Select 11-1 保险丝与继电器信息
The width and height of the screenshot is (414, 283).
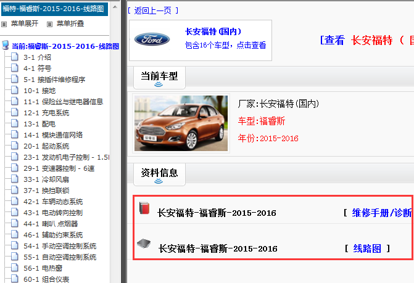pos(63,102)
